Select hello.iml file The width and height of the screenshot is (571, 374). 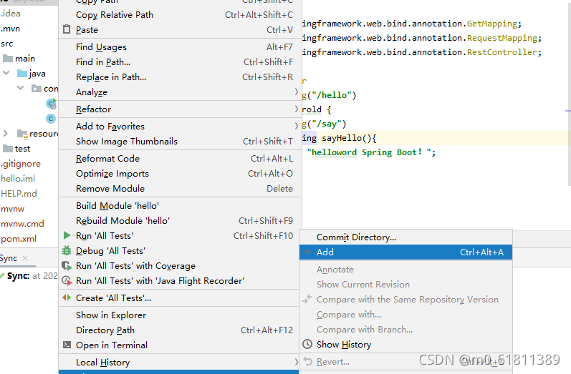point(18,179)
